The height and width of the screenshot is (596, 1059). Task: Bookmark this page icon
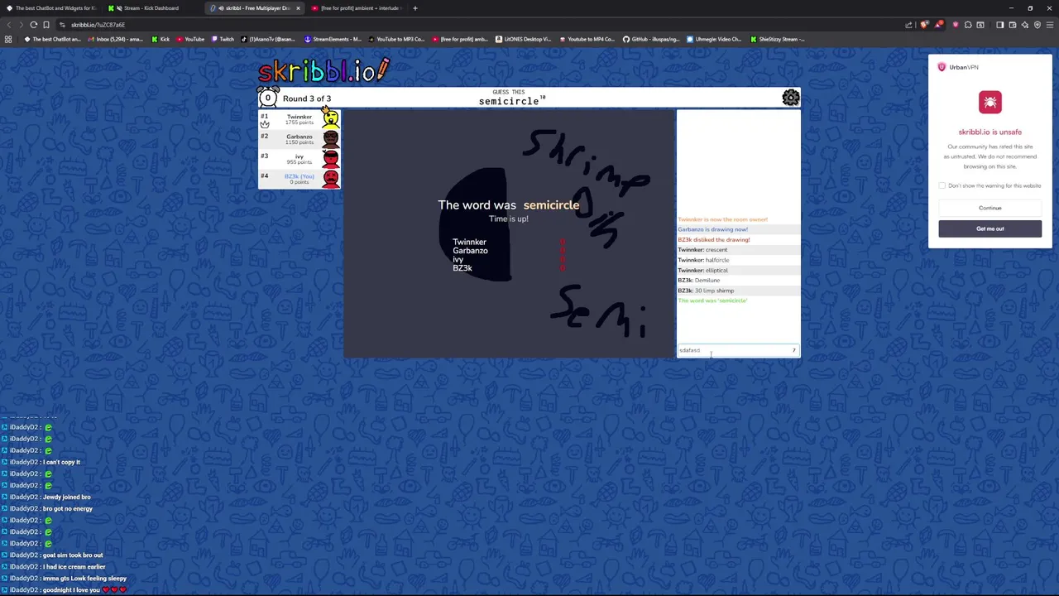[46, 25]
